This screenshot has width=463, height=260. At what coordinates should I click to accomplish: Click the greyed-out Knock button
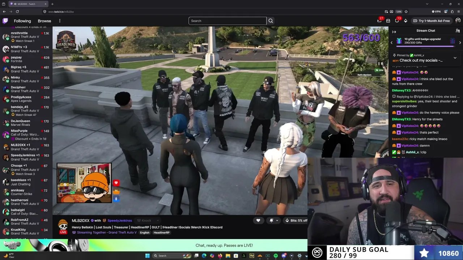click(x=144, y=221)
